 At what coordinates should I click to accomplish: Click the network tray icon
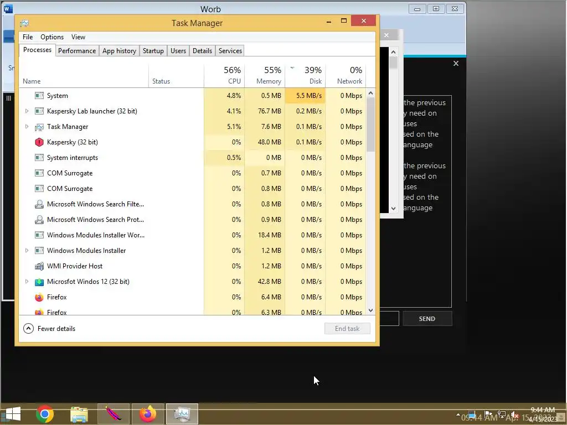pos(502,415)
